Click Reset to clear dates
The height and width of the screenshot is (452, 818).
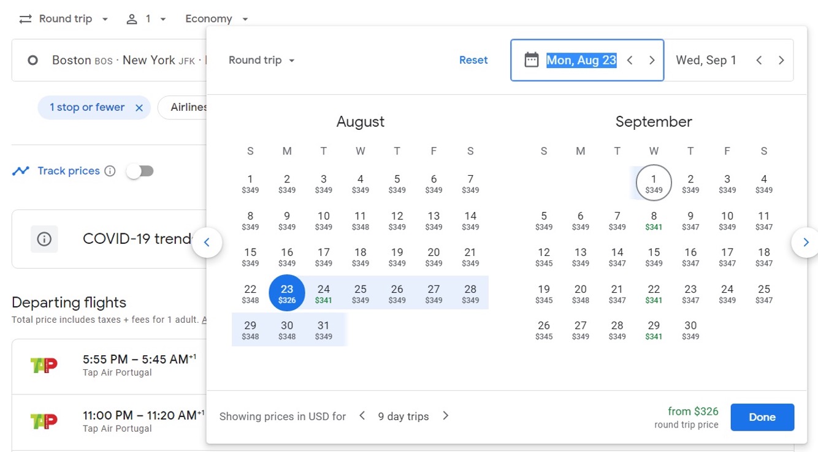point(473,60)
